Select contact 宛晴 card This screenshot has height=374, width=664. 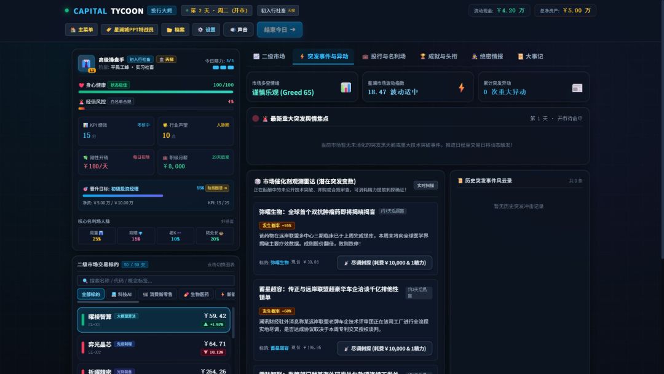136,236
